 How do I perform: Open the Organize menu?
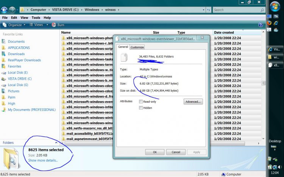14,25
